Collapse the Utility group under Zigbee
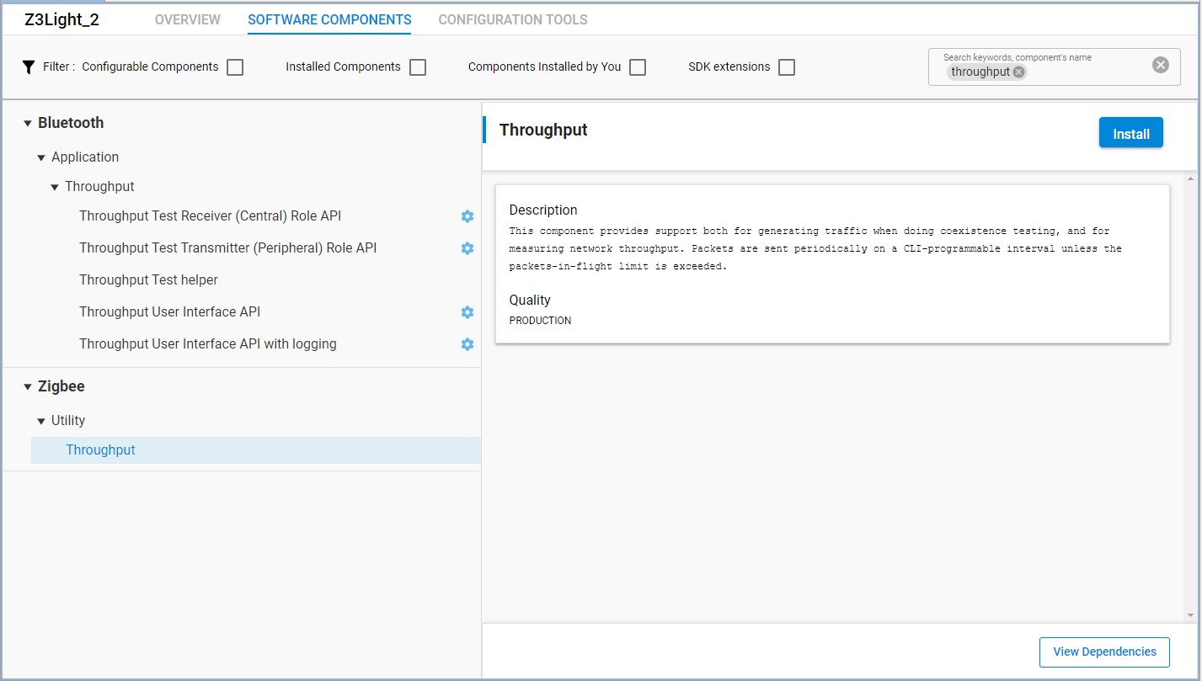 (40, 422)
